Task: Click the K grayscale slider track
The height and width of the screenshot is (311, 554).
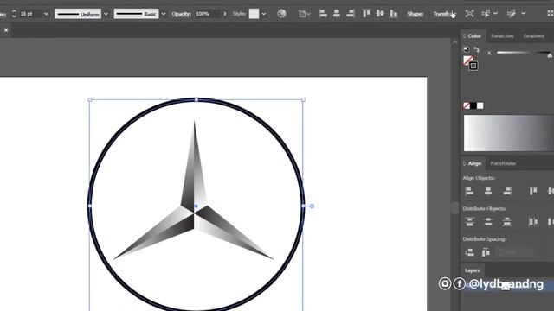Action: click(x=523, y=53)
